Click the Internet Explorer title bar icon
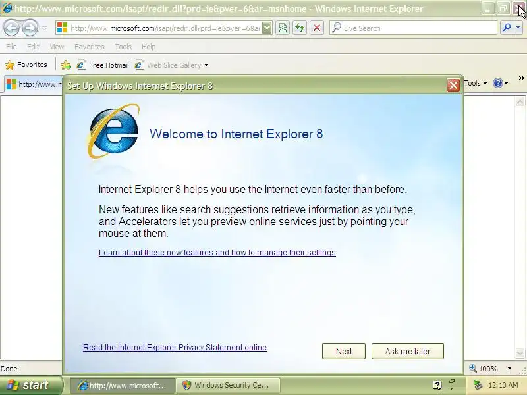 (7, 8)
